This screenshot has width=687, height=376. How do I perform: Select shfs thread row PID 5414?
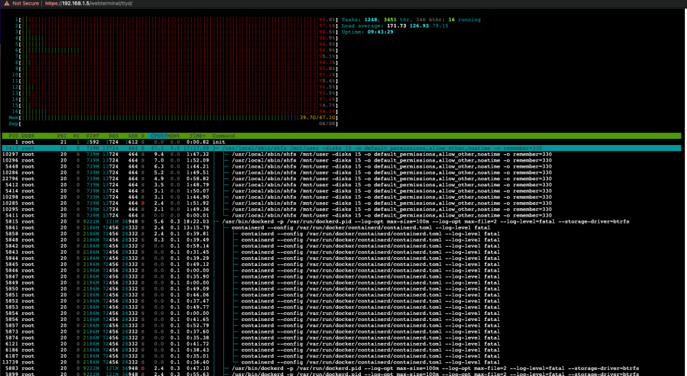(x=341, y=191)
